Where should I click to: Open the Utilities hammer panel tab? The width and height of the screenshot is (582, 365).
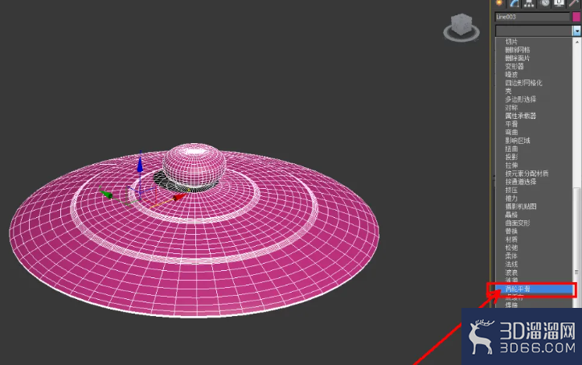click(x=575, y=3)
